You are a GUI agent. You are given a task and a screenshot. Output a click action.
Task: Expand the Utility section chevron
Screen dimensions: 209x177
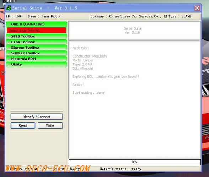[x=9, y=64]
